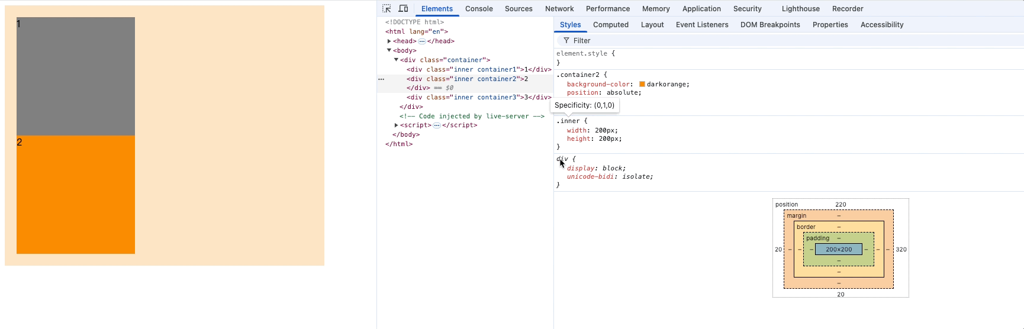Collapse the div container arrow
This screenshot has height=329, width=1024.
click(x=397, y=60)
